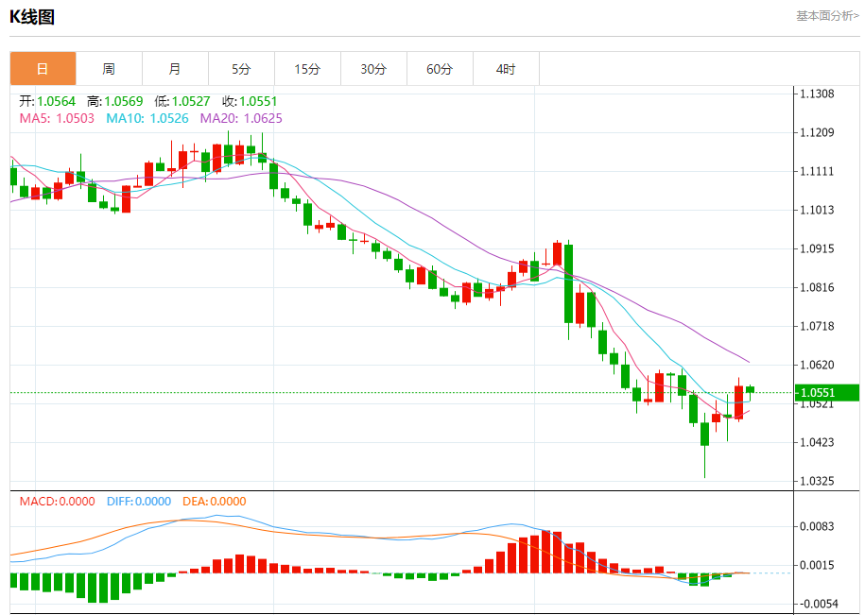Open the 15分 interval tab

click(x=307, y=69)
